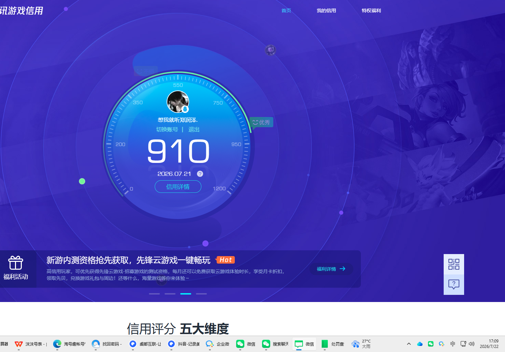The image size is (505, 352).
Task: Select the first carousel indicator
Action: (x=154, y=294)
